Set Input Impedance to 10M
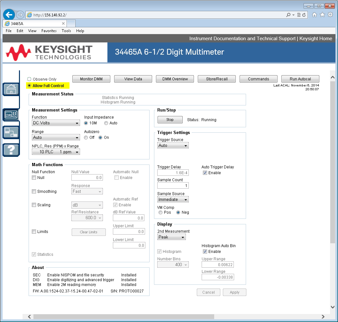The width and height of the screenshot is (338, 322). pyautogui.click(x=86, y=123)
